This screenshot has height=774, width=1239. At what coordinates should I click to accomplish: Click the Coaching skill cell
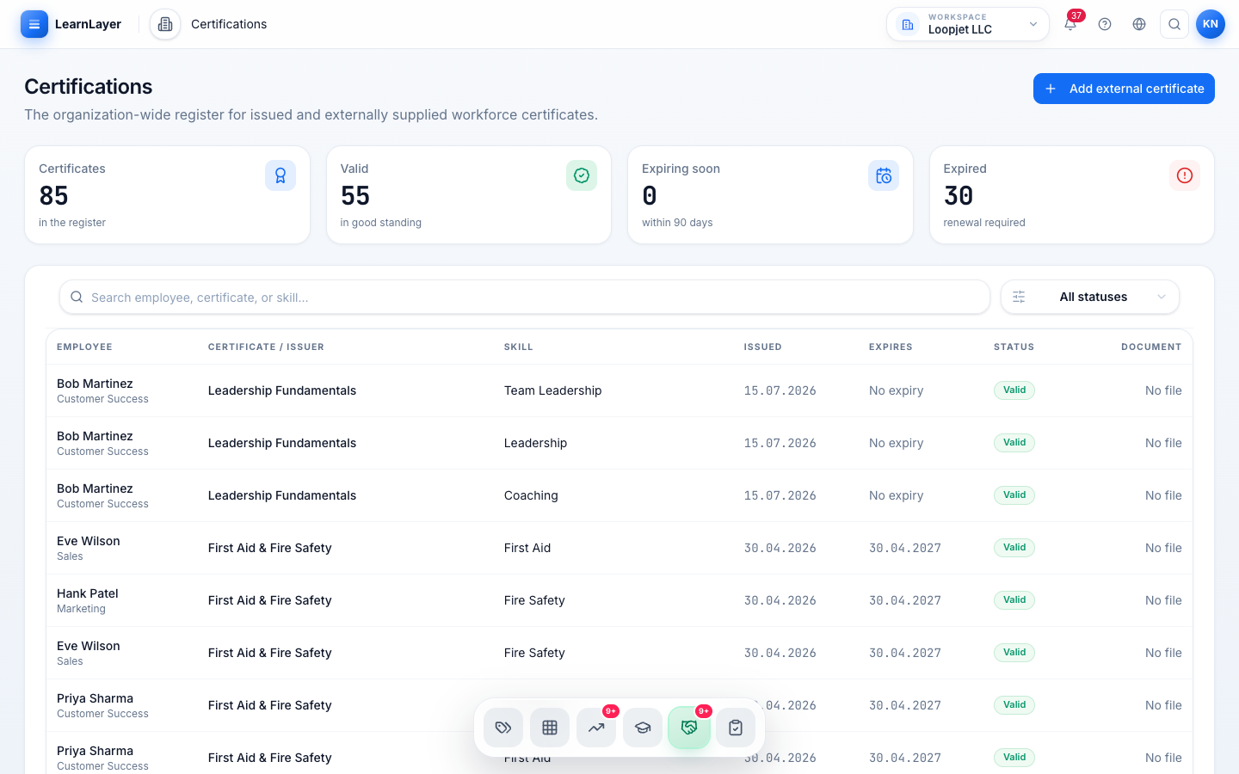[531, 495]
